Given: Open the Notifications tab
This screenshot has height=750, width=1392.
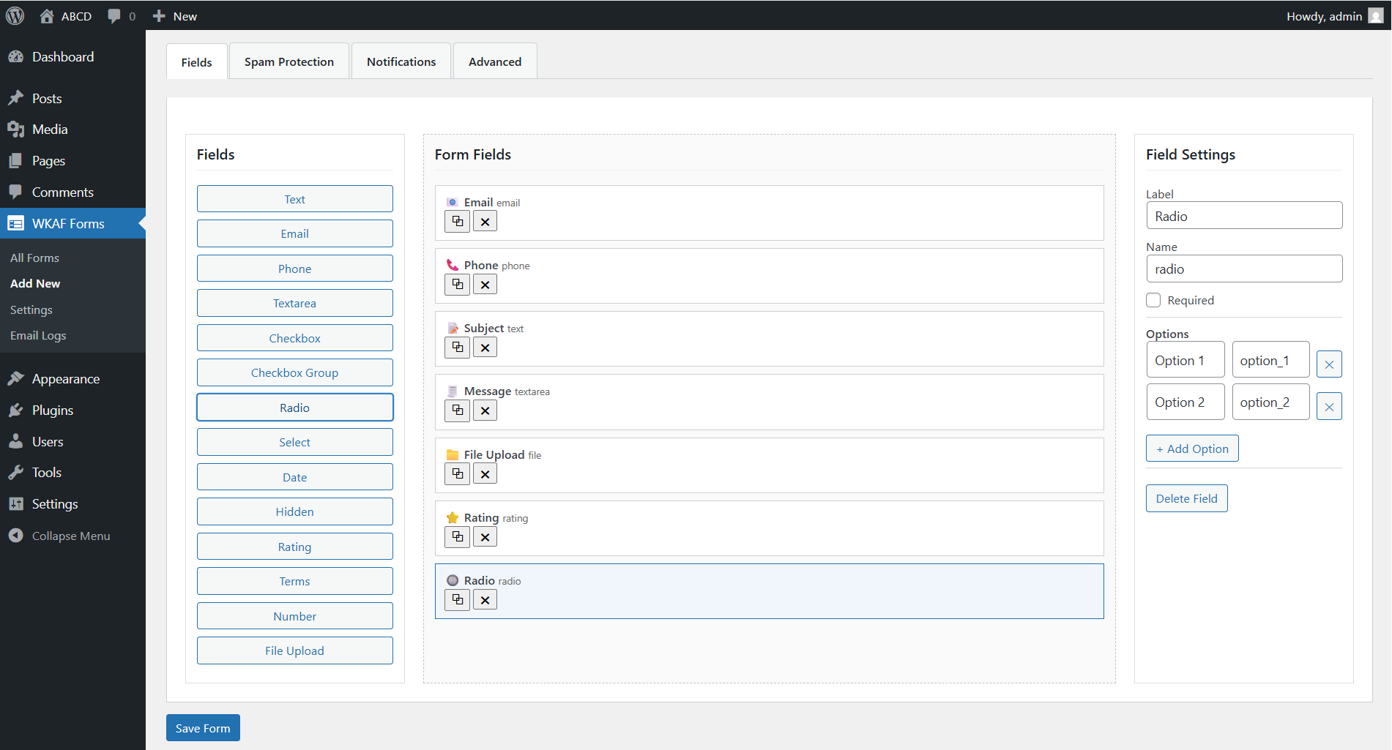Looking at the screenshot, I should pyautogui.click(x=401, y=61).
